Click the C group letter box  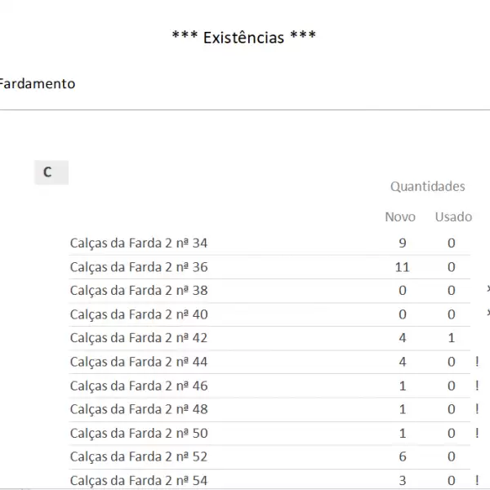(49, 172)
